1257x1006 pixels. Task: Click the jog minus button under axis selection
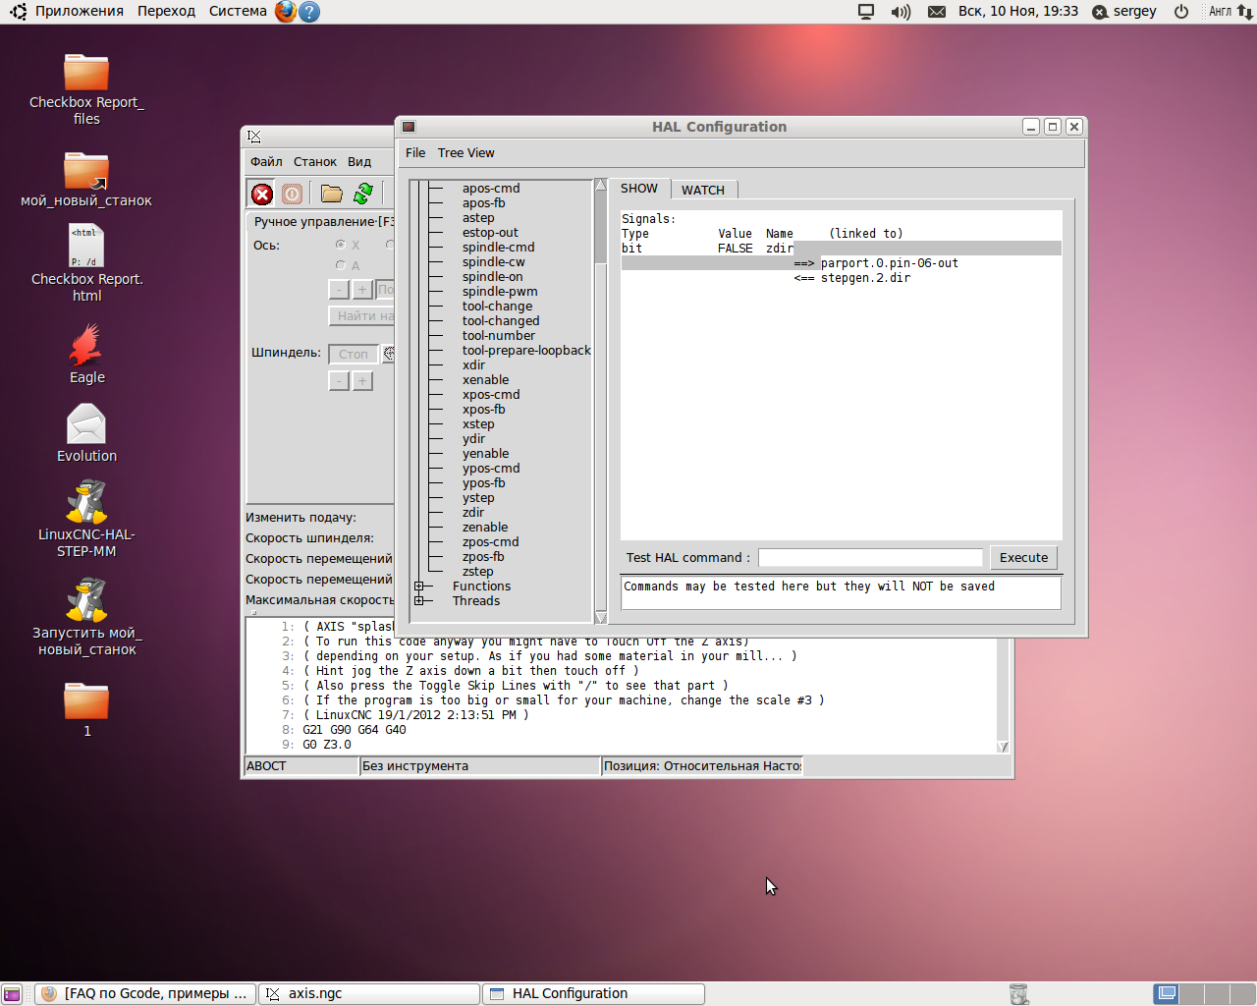(x=339, y=290)
